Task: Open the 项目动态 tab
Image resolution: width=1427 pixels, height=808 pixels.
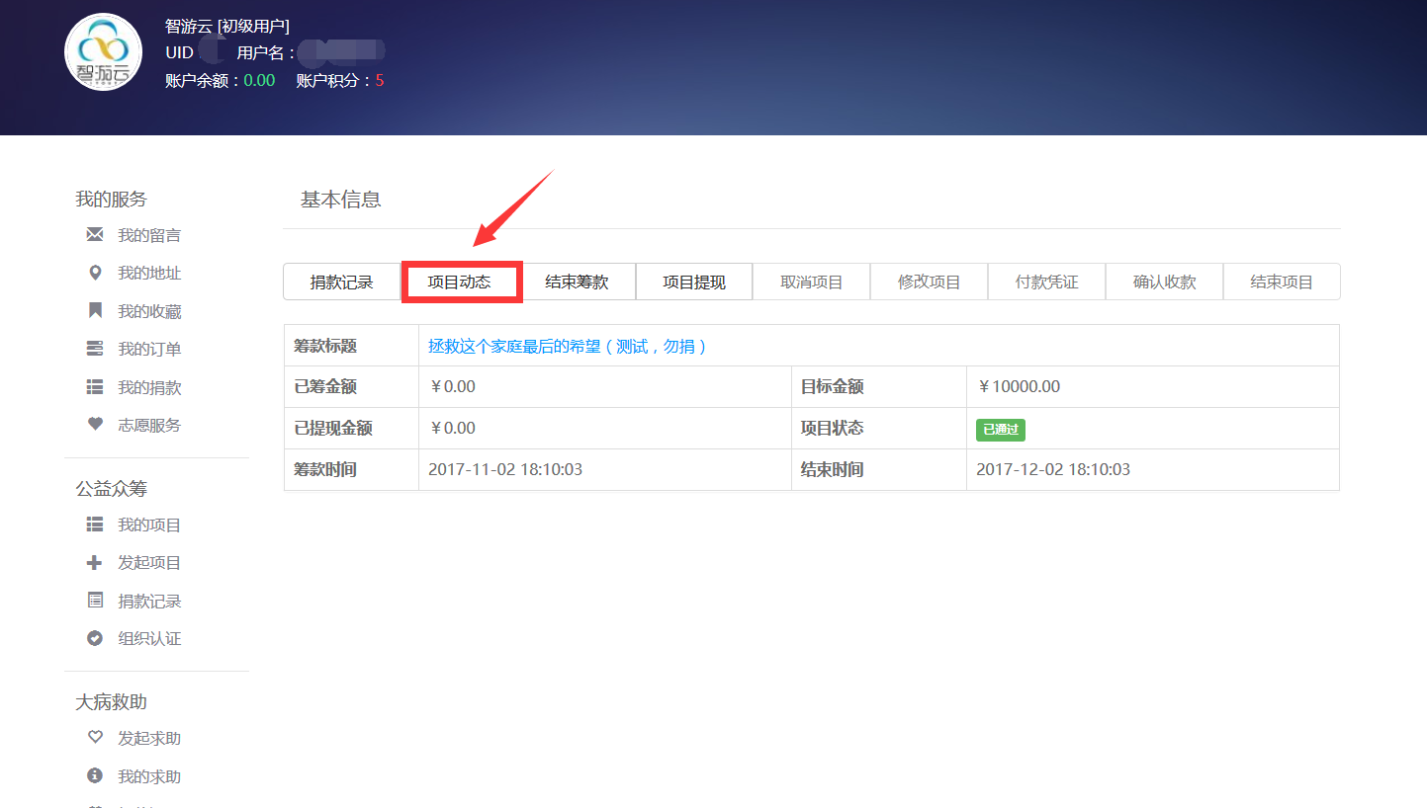Action: pos(459,282)
